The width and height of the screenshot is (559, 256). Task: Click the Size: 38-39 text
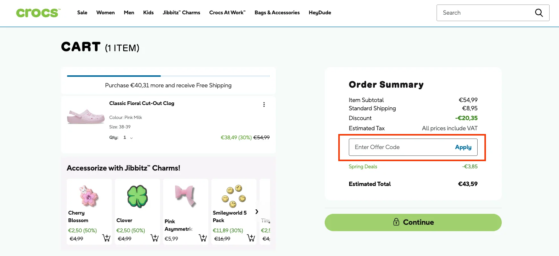click(x=120, y=127)
